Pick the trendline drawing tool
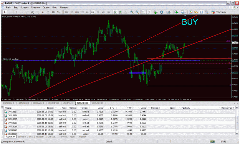Viewport: 240px width, 144px height. [x=27, y=12]
